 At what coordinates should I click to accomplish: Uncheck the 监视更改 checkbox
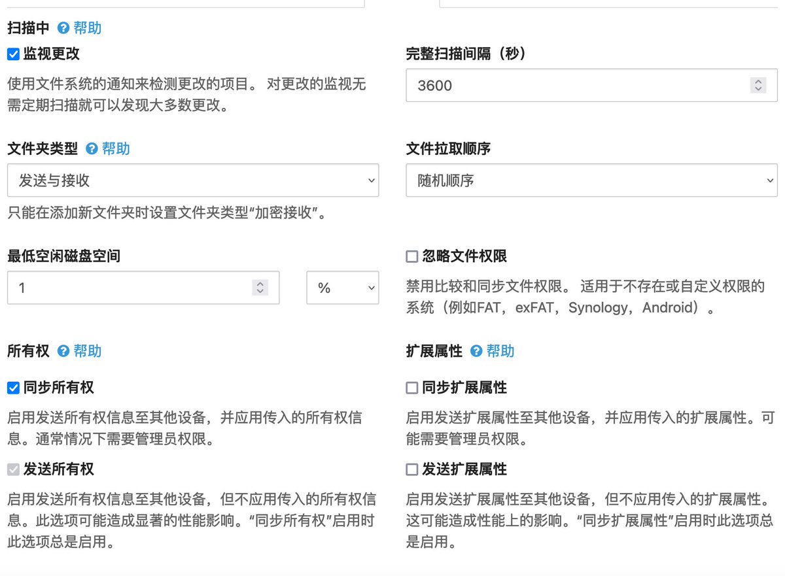tap(12, 54)
